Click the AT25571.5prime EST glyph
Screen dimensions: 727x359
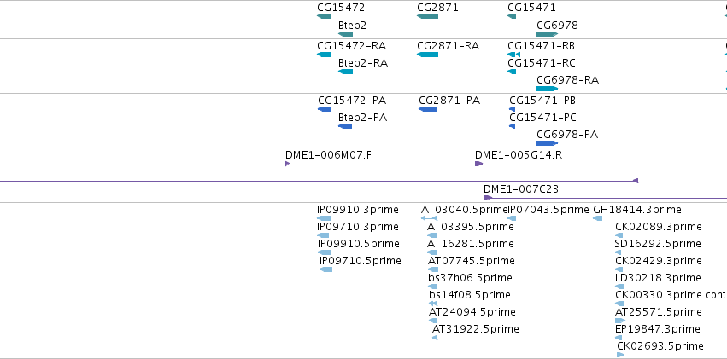tap(620, 321)
